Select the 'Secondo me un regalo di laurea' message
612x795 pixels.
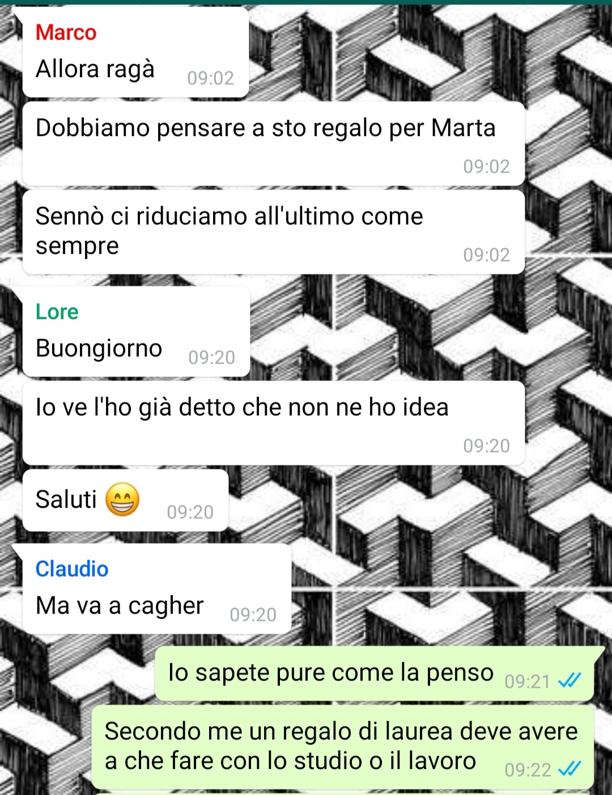(343, 747)
